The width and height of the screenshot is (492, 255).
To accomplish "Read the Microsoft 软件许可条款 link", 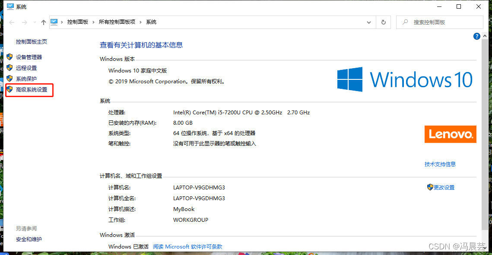I will [x=187, y=246].
